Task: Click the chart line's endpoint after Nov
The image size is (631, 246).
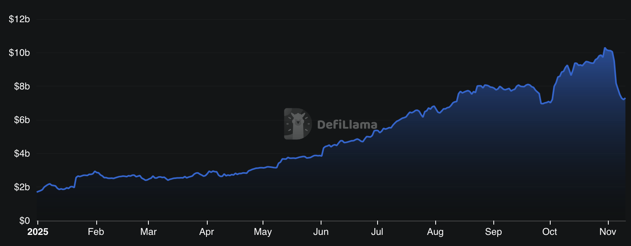Action: tap(625, 98)
